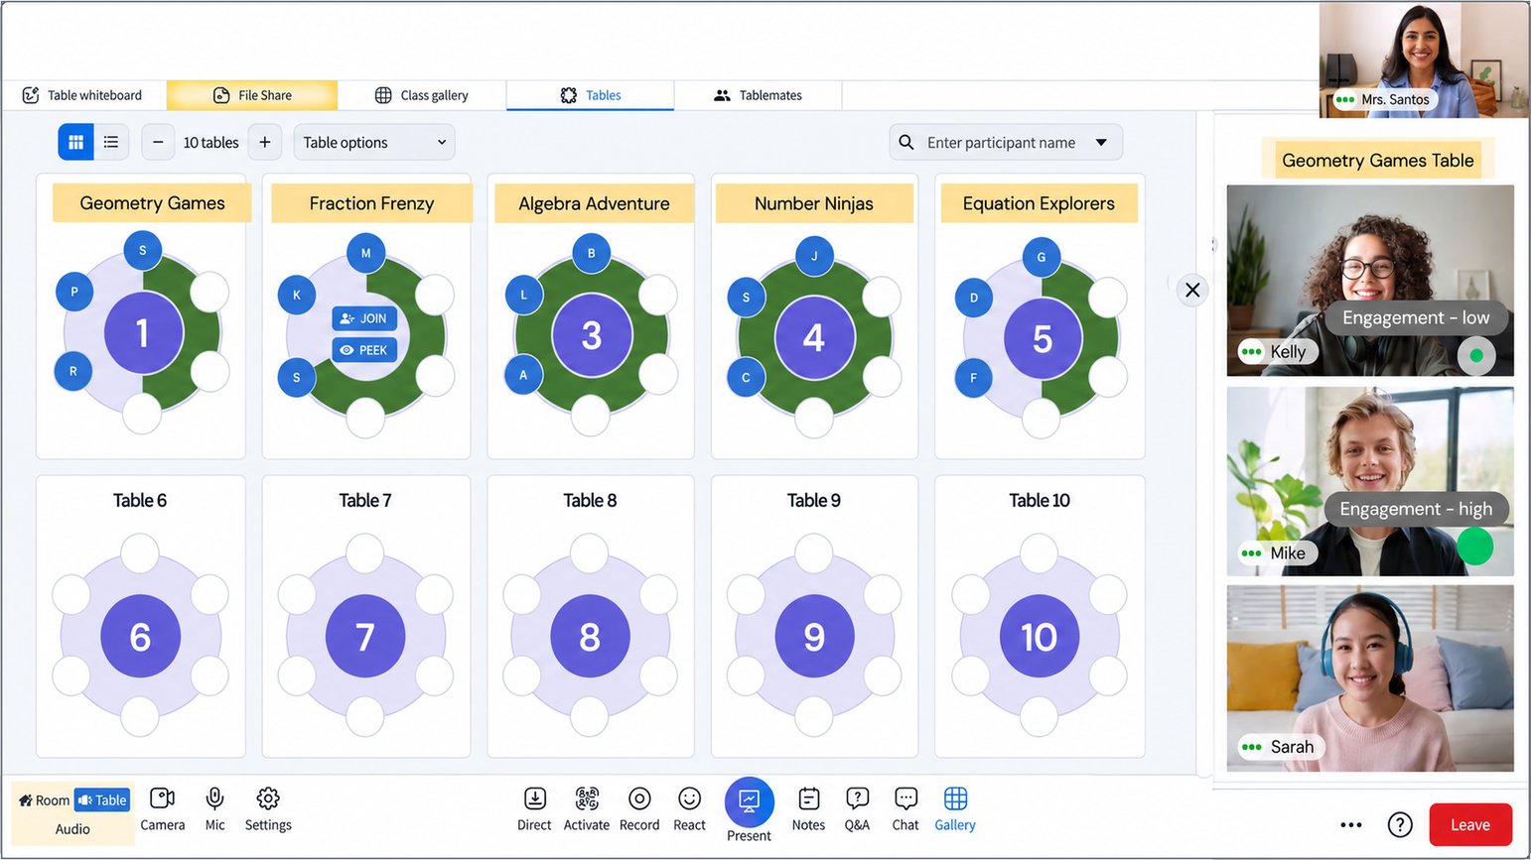Decrease the number of tables
1531x860 pixels.
pyautogui.click(x=158, y=142)
